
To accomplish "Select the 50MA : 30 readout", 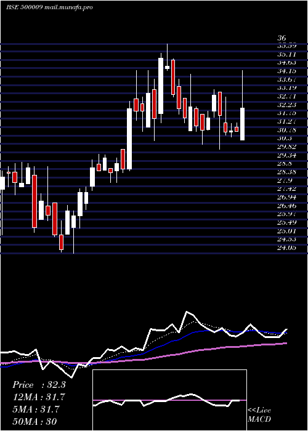I will coord(34,421).
